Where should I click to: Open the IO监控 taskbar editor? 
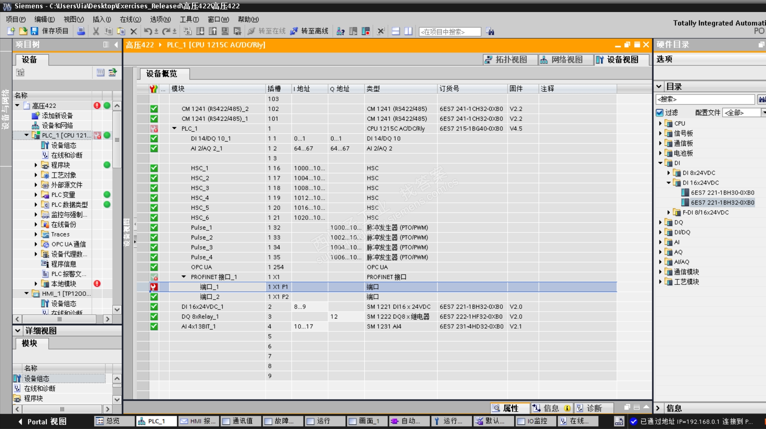click(x=536, y=421)
